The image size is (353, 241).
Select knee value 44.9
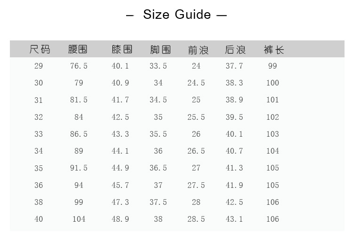(x=120, y=168)
